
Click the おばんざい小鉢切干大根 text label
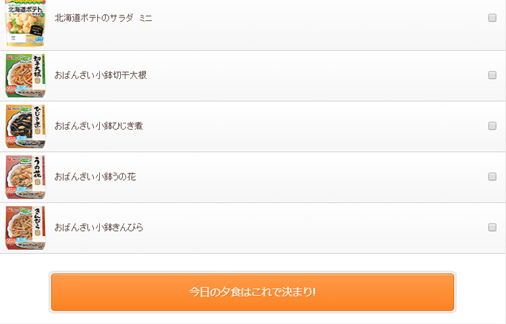pyautogui.click(x=101, y=75)
